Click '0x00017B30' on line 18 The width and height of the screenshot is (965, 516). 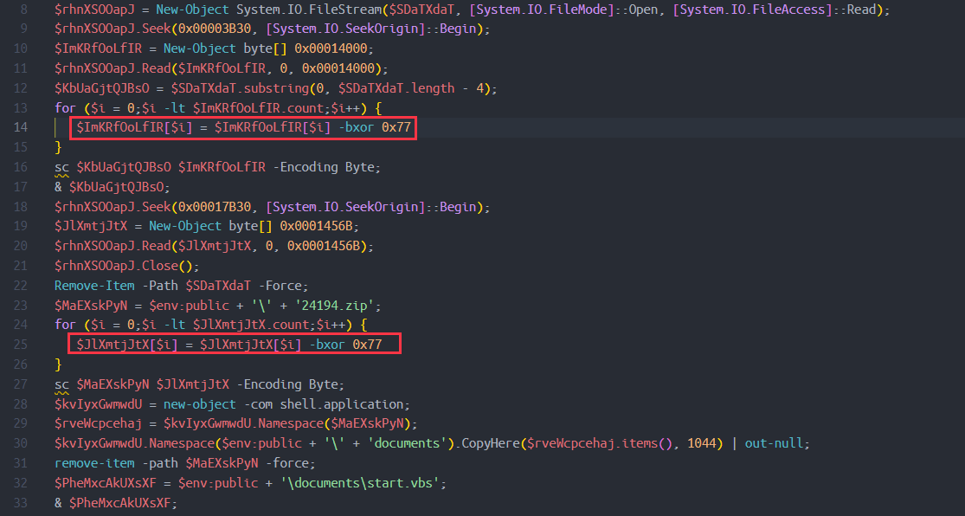coord(214,207)
